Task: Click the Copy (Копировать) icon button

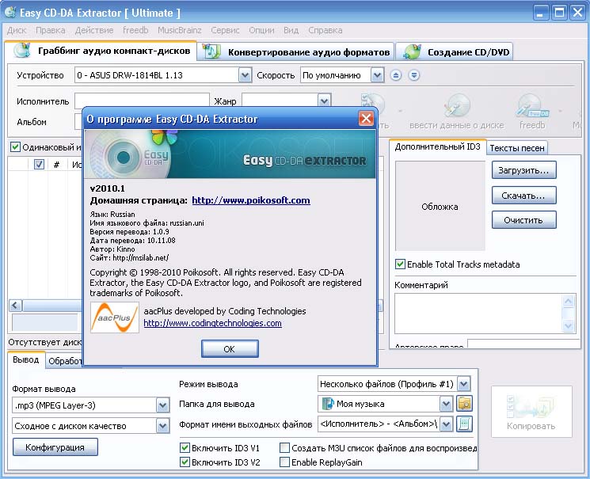Action: 531,412
